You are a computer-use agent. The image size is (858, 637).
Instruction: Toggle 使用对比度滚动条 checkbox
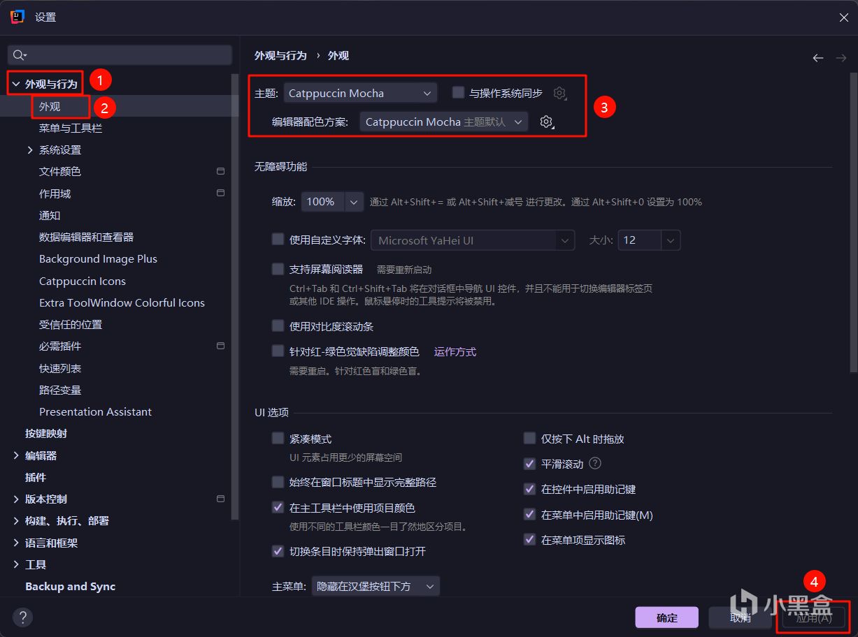[x=278, y=325]
